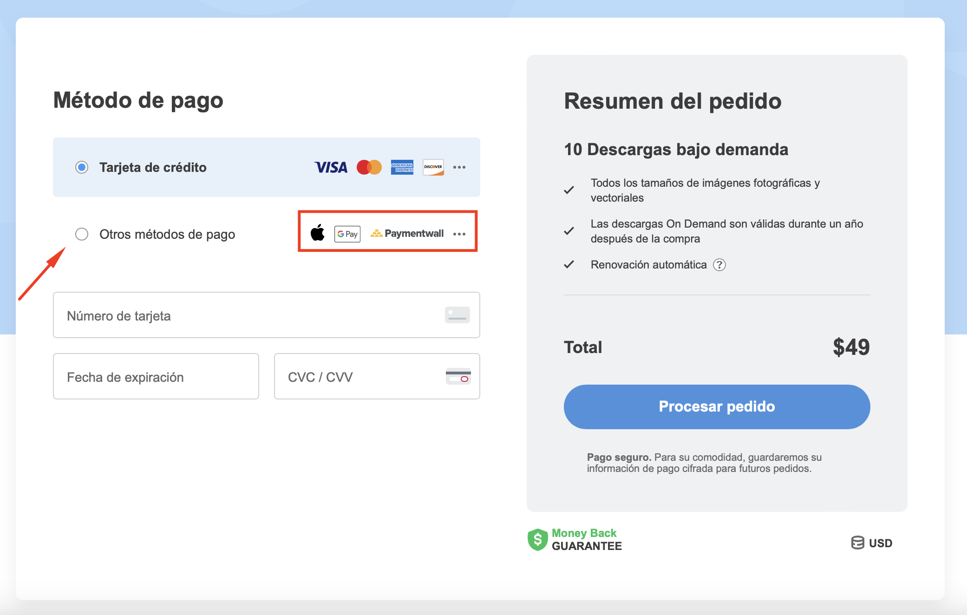This screenshot has height=615, width=967.
Task: Open the Renovación automática help icon
Action: click(719, 265)
